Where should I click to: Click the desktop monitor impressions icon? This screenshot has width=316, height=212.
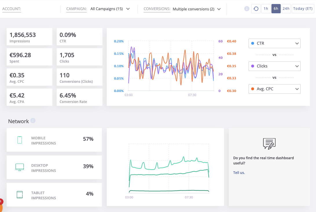[x=20, y=167]
